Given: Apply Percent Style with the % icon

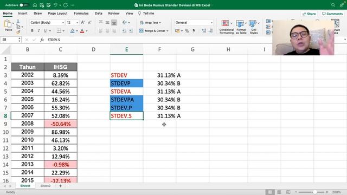Looking at the screenshot, I should 187,31.
